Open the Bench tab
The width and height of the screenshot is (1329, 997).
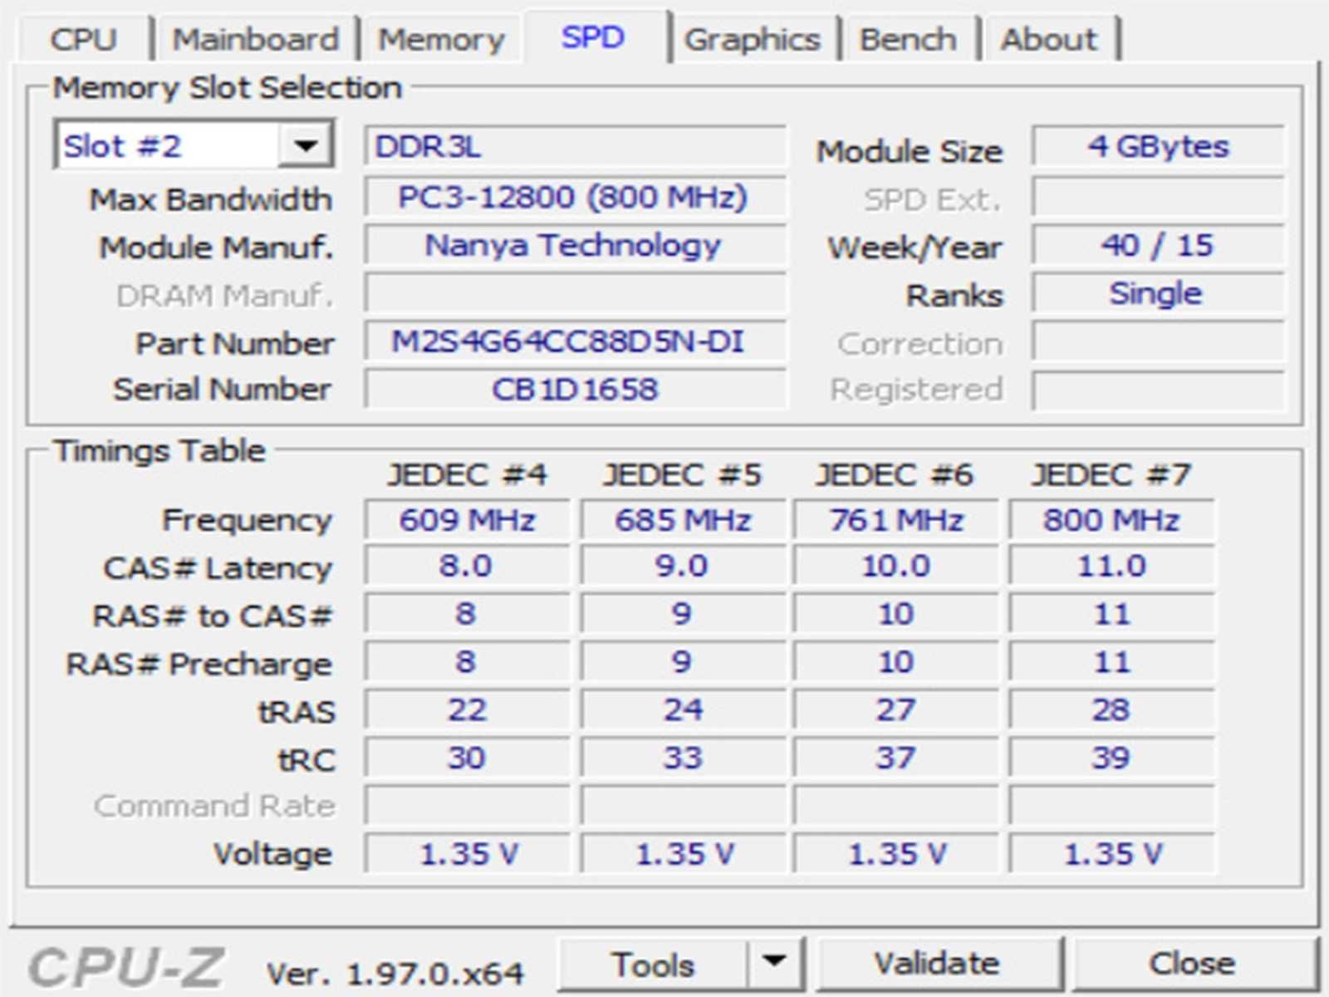coord(908,39)
